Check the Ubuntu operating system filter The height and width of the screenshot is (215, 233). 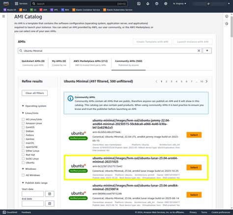pyautogui.click(x=23, y=162)
